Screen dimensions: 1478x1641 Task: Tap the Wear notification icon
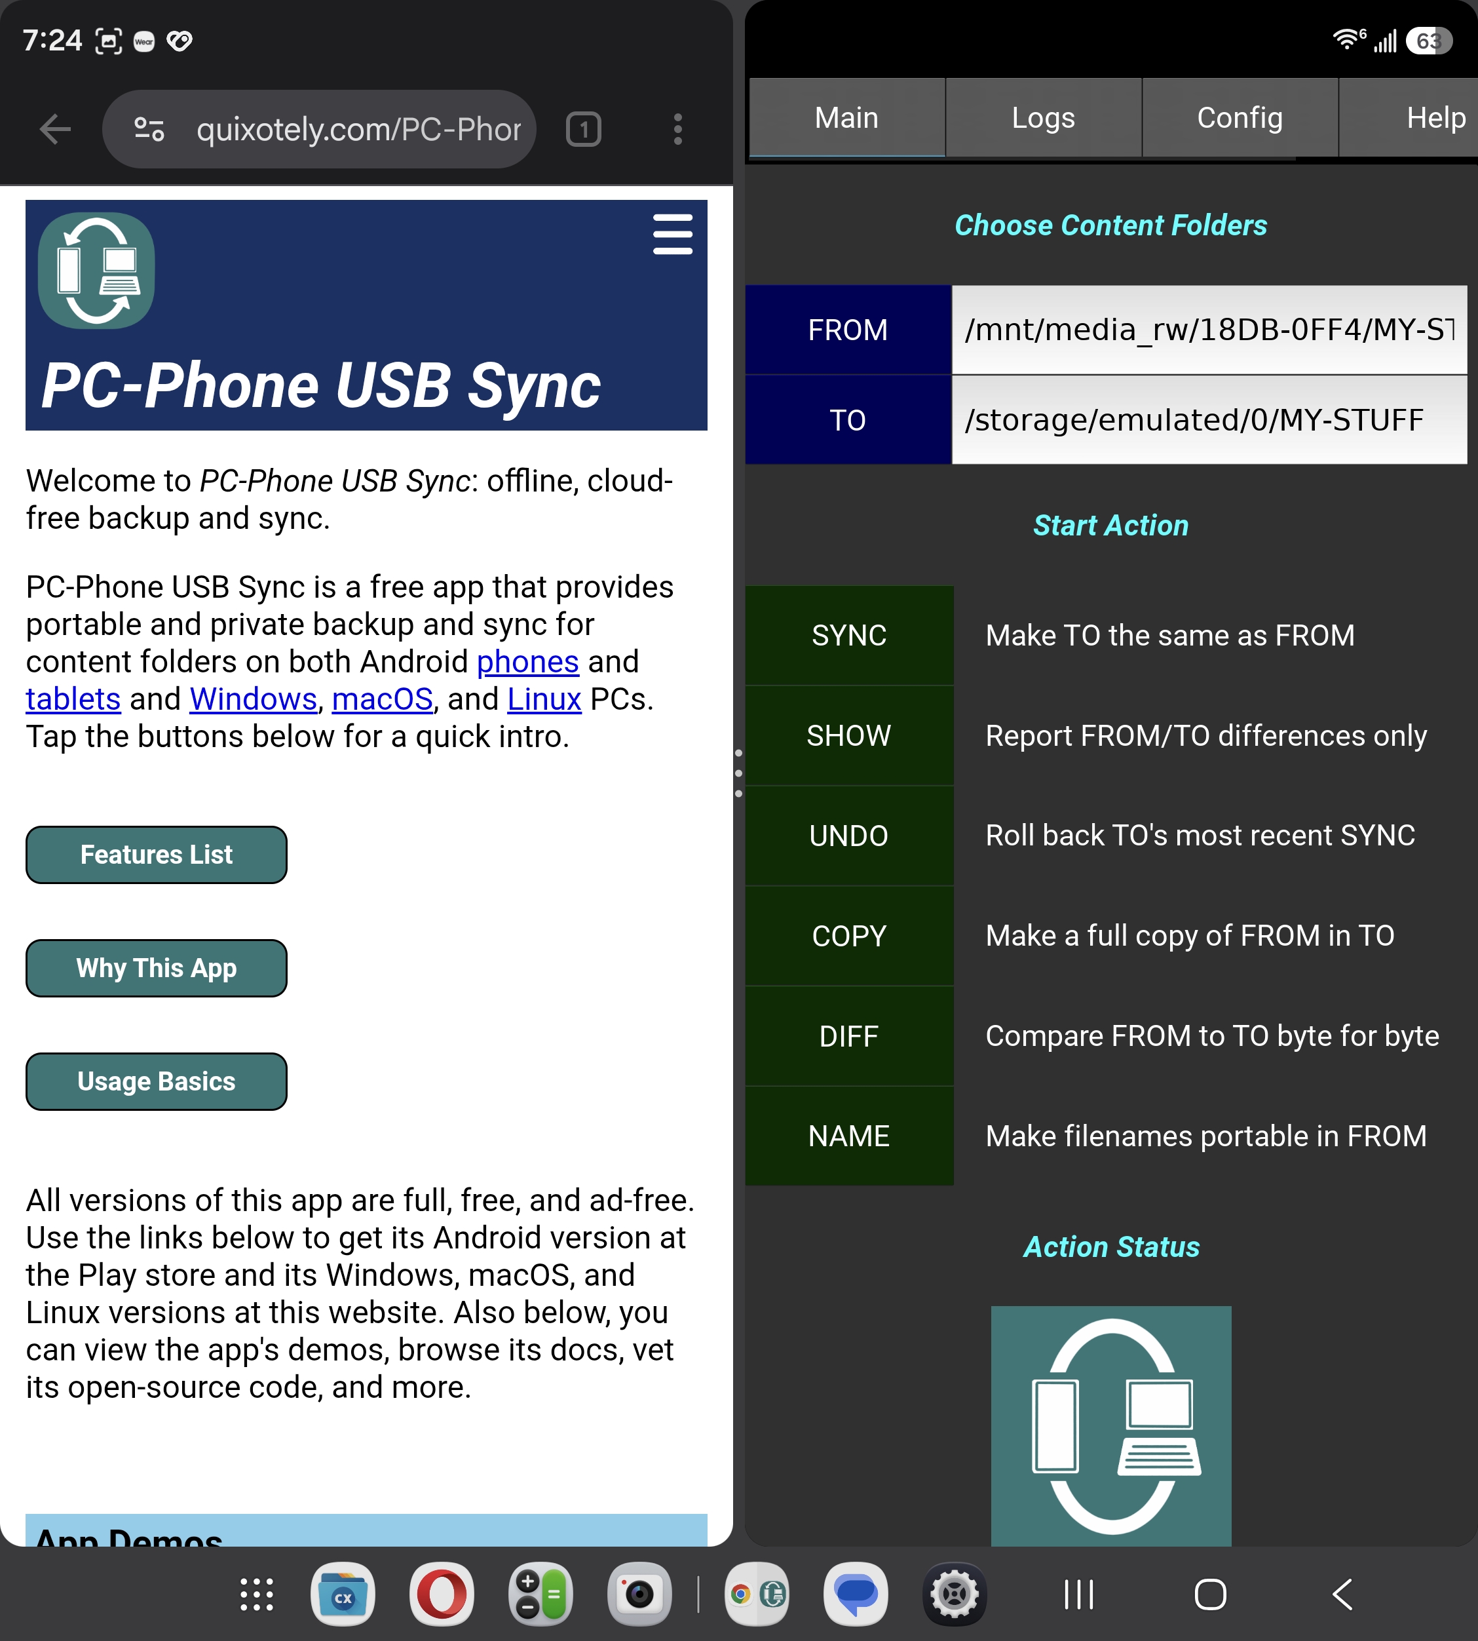point(145,41)
